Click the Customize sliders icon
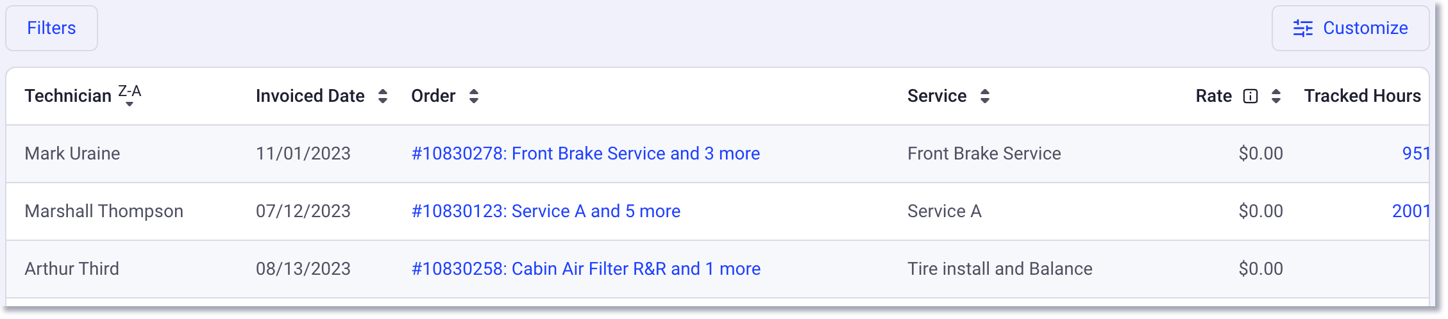Image resolution: width=1448 pixels, height=319 pixels. pyautogui.click(x=1303, y=28)
